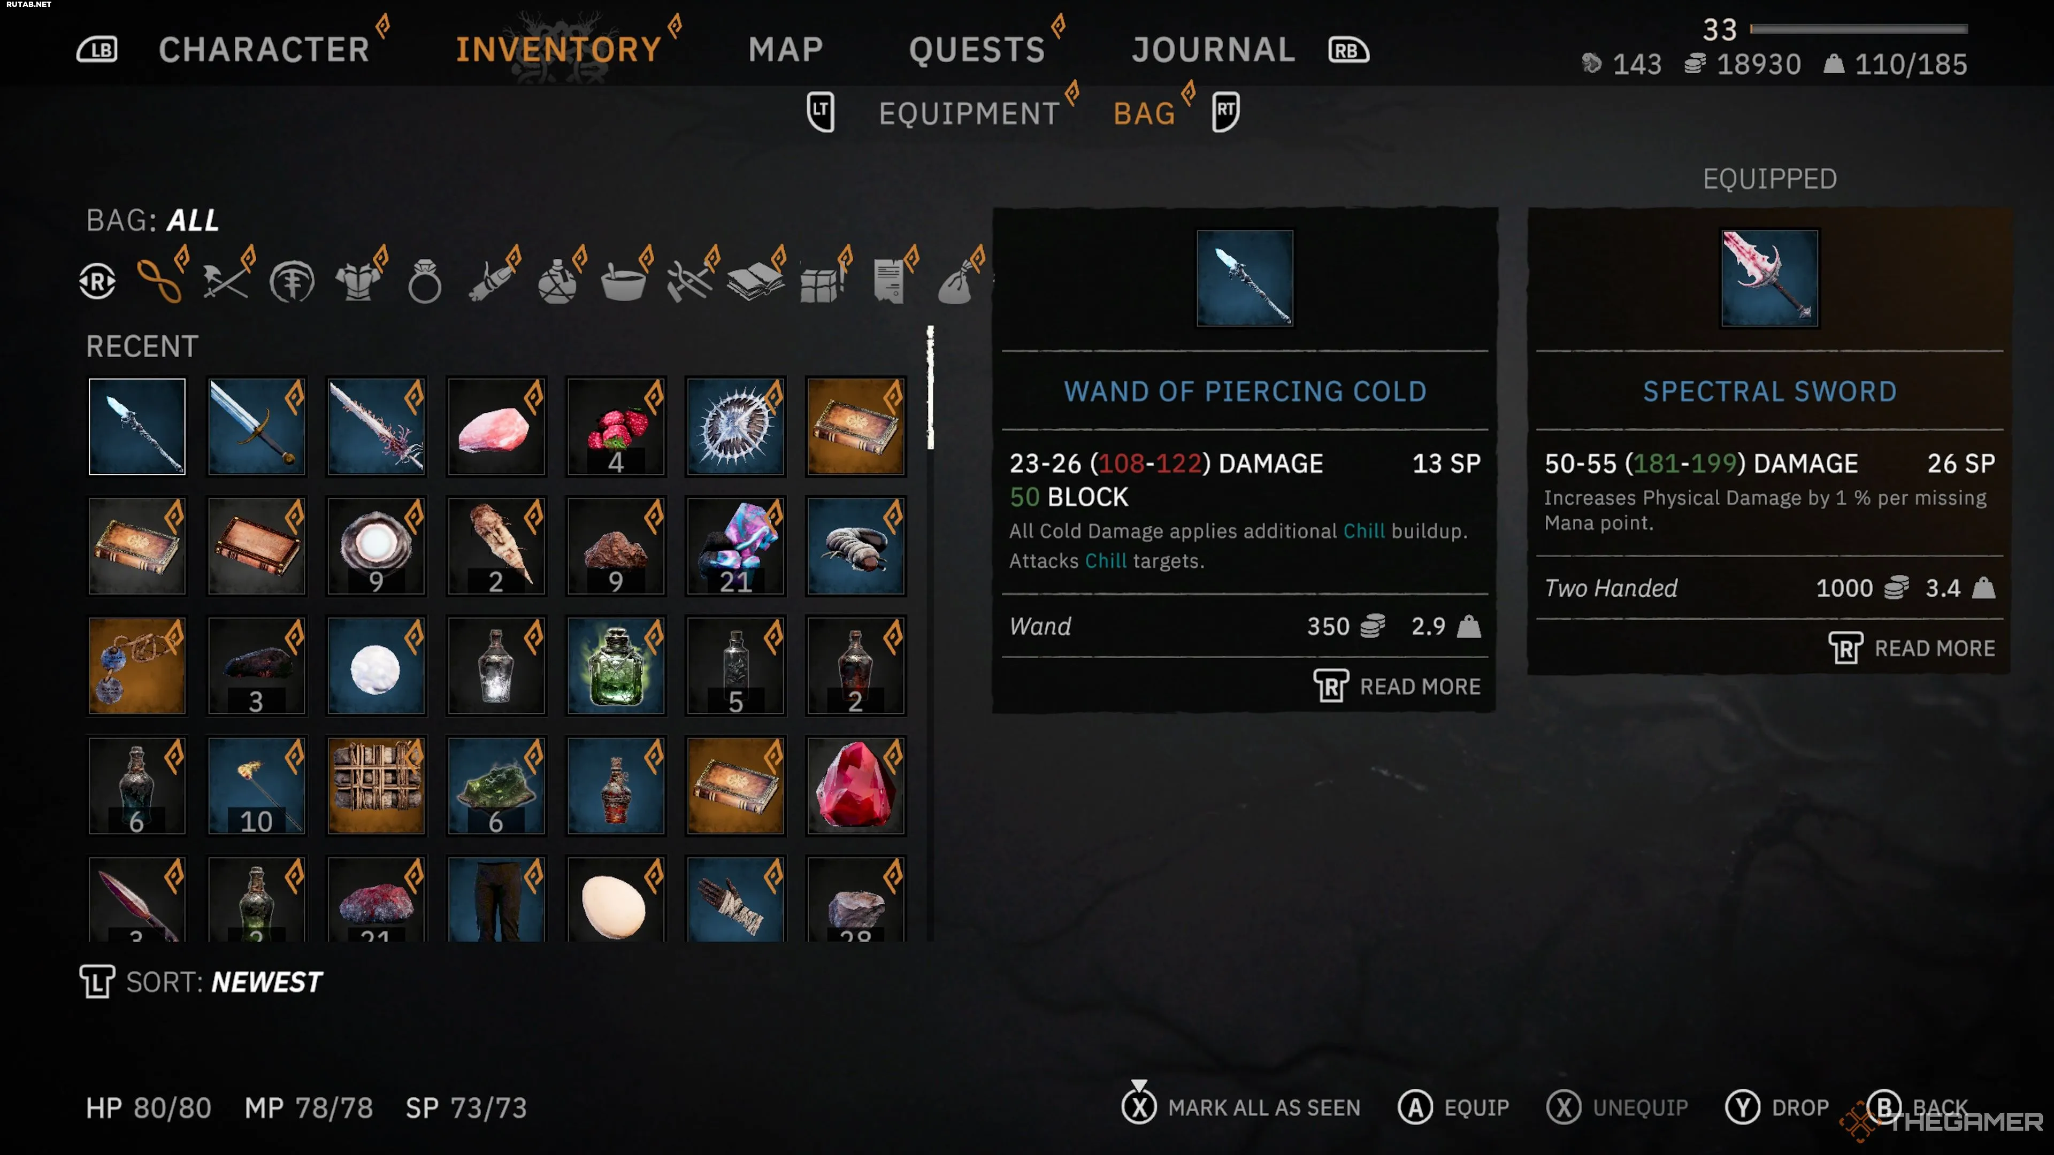
Task: Select the red ruby gem item
Action: (855, 786)
